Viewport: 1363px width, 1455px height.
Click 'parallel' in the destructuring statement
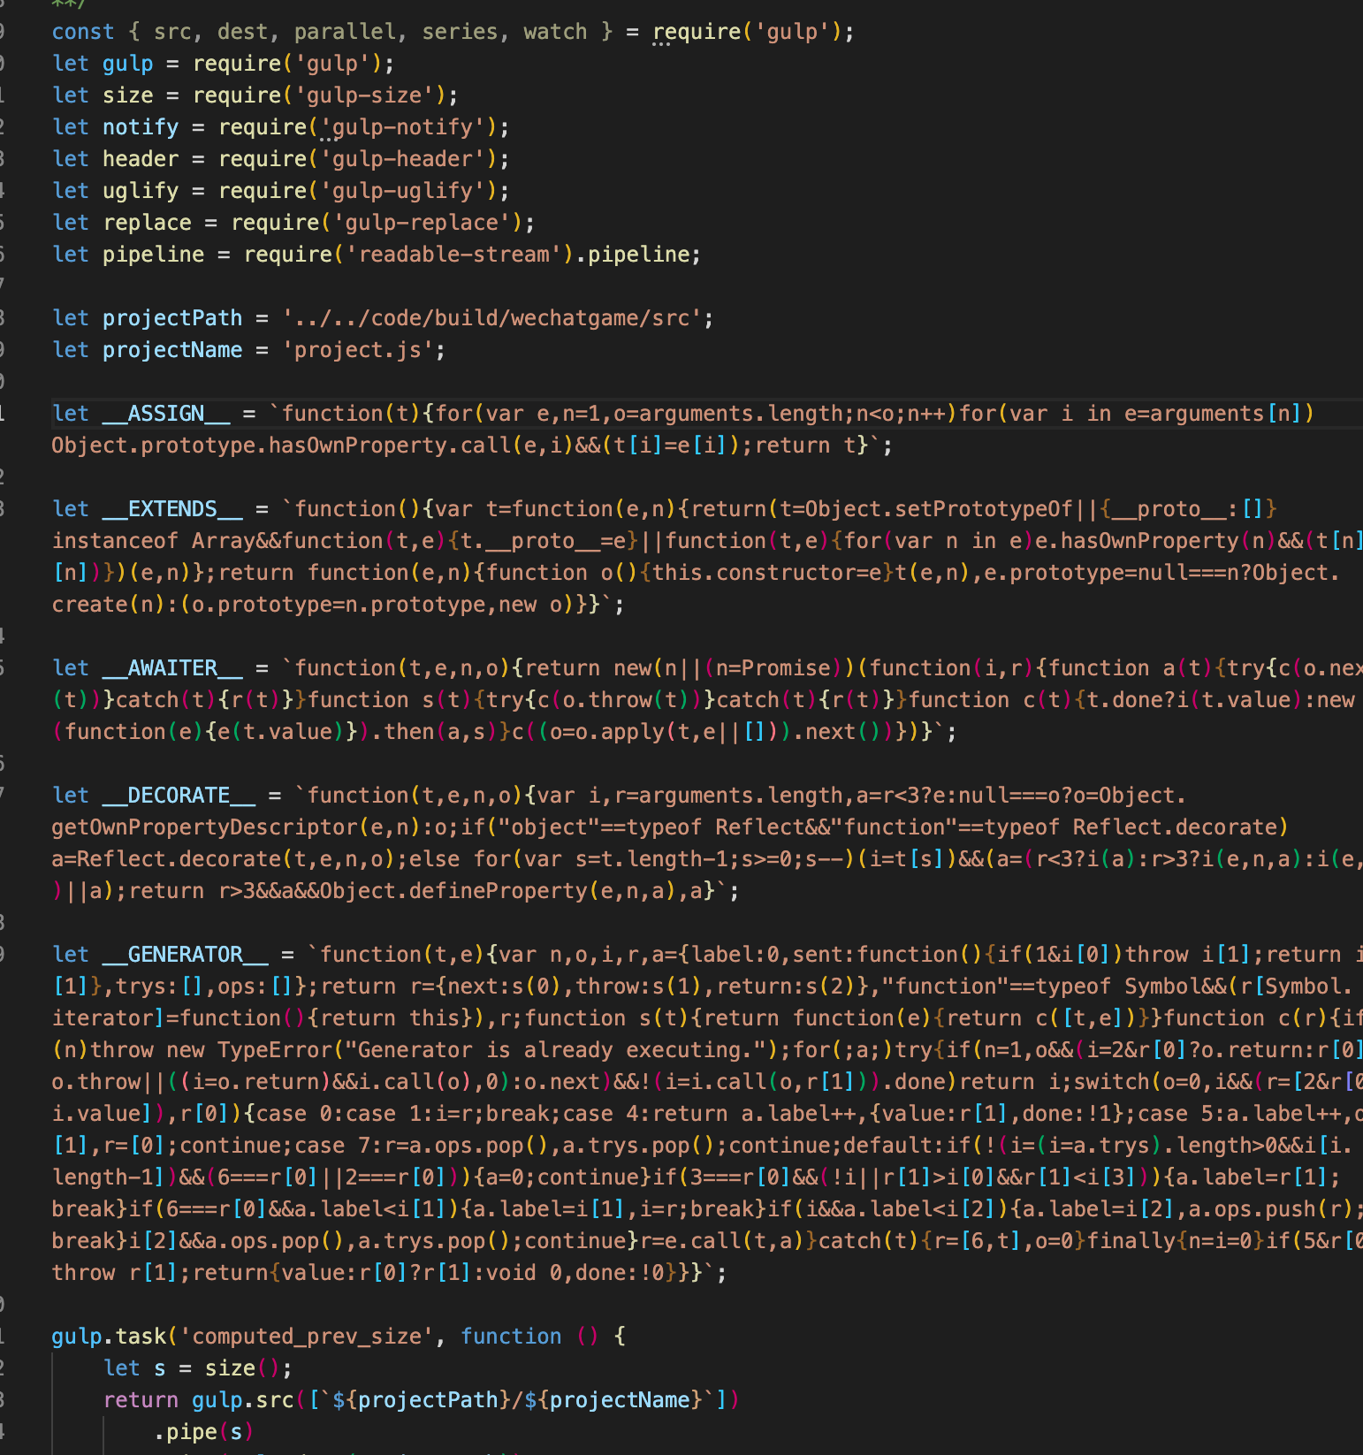tap(346, 32)
